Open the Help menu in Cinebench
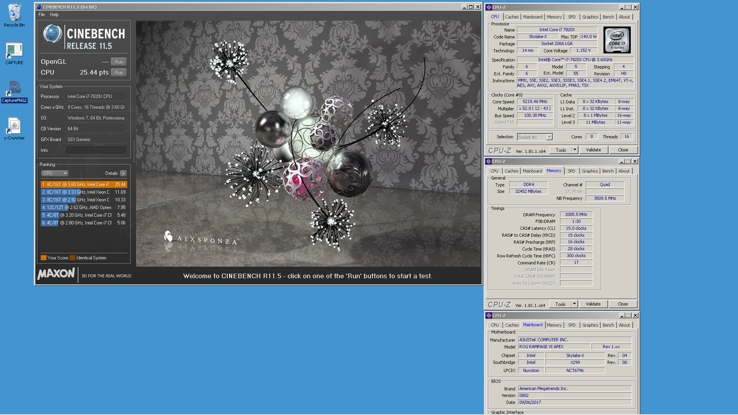Image resolution: width=738 pixels, height=415 pixels. (x=54, y=15)
